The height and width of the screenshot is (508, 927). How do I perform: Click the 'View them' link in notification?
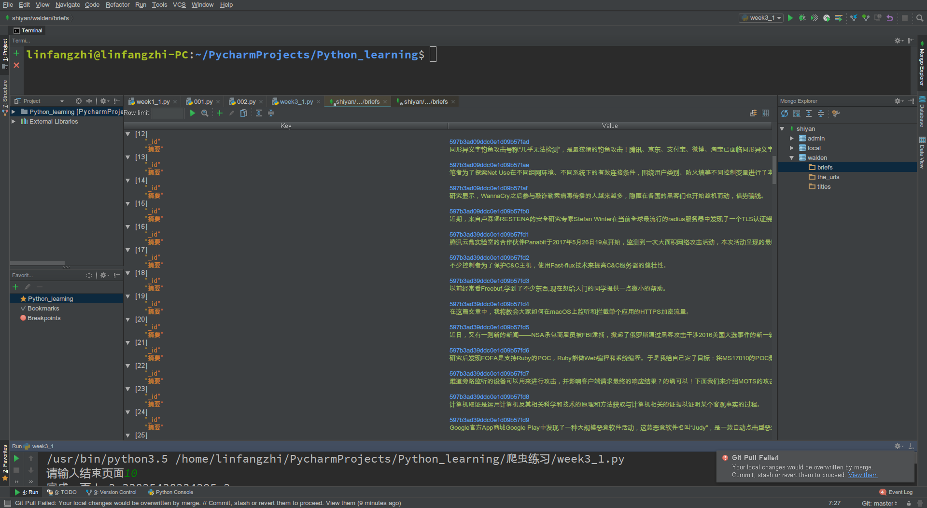pyautogui.click(x=863, y=475)
